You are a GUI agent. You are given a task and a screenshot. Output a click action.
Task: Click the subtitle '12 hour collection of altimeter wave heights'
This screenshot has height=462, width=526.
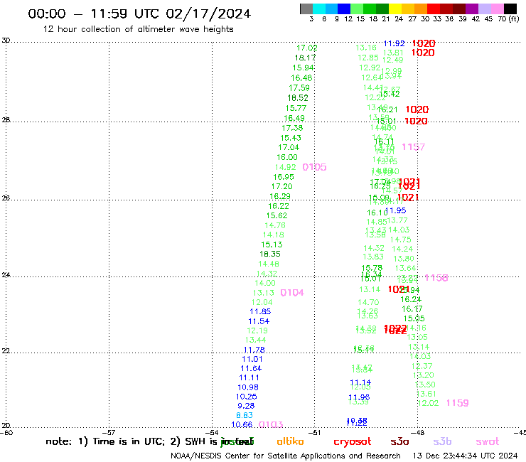click(x=138, y=29)
